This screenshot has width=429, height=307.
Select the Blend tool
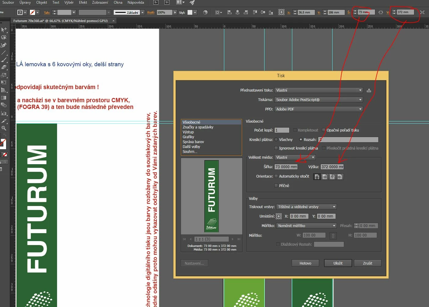tap(4, 105)
